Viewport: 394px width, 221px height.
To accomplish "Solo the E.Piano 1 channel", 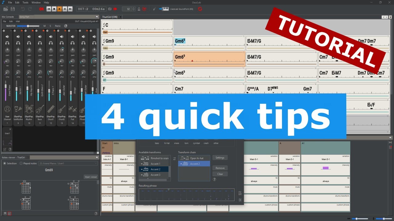I will coord(51,43).
